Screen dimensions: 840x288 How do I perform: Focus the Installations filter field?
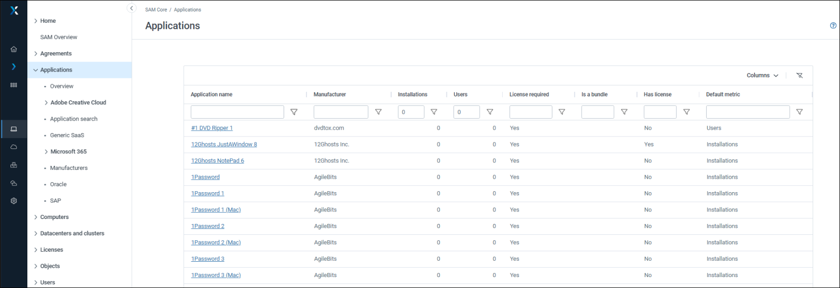pyautogui.click(x=411, y=112)
